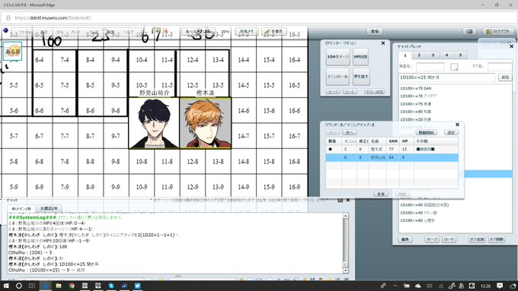Open the notification center icon
Image resolution: width=518 pixels, height=291 pixels.
click(500, 286)
